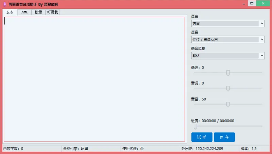
Task: Minimize the window
Action: click(x=244, y=4)
